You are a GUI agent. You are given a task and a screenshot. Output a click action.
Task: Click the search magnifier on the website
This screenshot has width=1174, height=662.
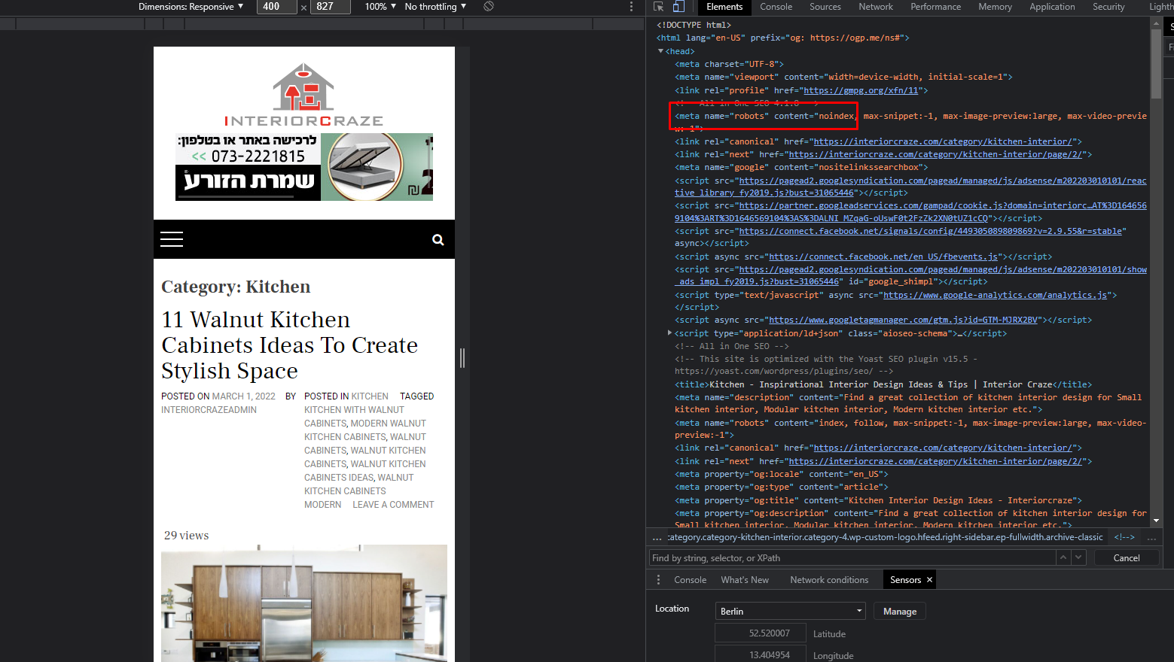[x=438, y=240]
